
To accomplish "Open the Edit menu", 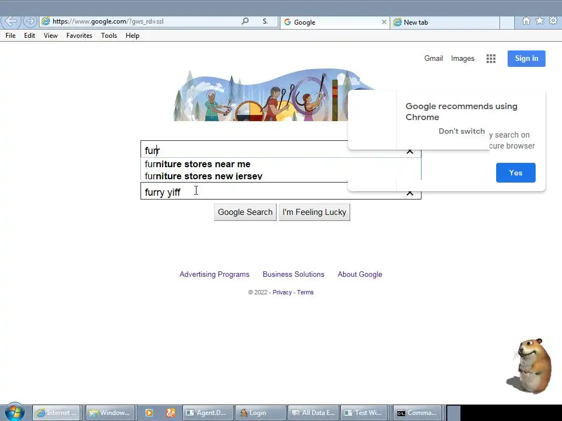I will pyautogui.click(x=30, y=36).
